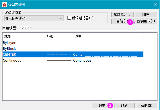
Task: Click the Continuous appearance line preview
Action: tap(59, 60)
